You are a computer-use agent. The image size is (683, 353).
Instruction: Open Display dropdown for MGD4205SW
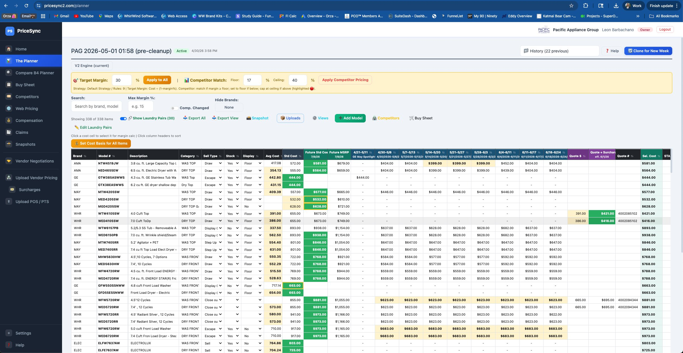click(x=252, y=206)
